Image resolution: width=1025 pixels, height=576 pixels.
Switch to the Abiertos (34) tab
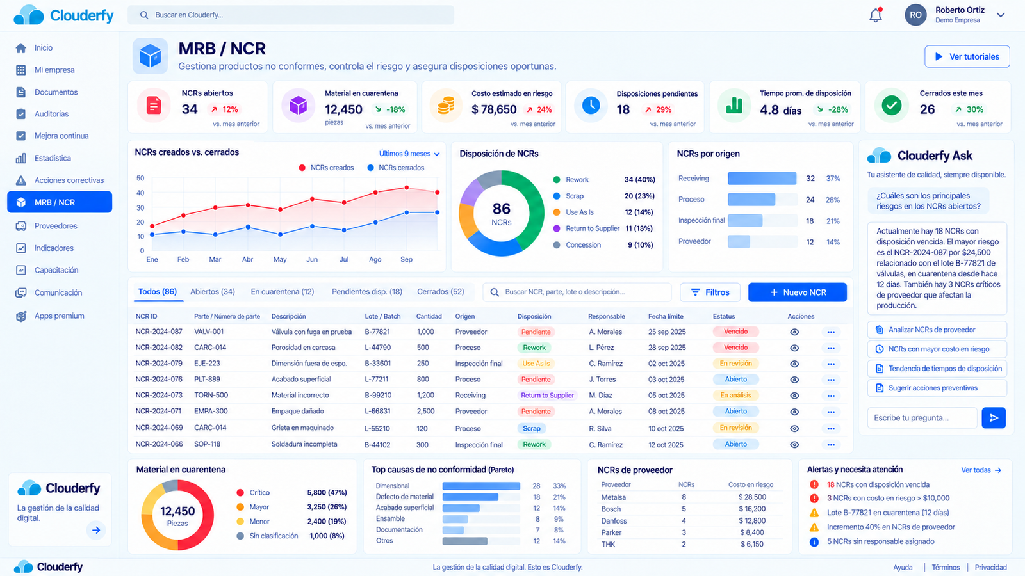click(213, 292)
